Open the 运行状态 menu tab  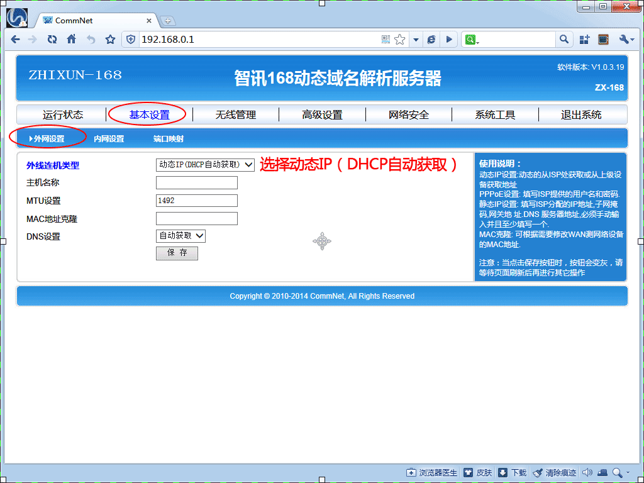click(x=62, y=114)
